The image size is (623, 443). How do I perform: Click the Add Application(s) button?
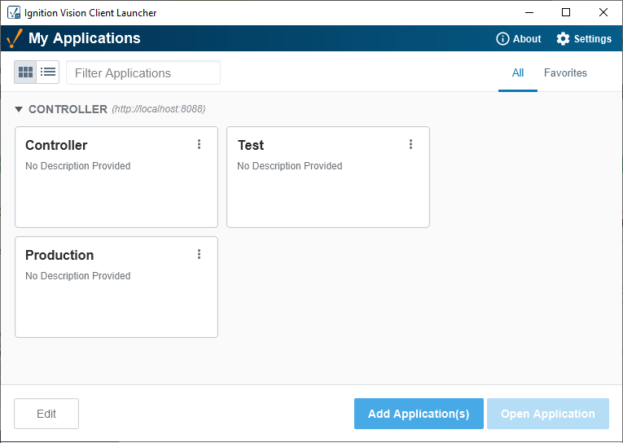(x=419, y=414)
